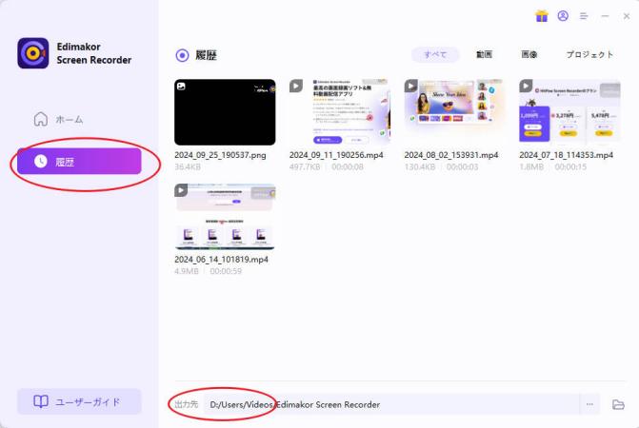
Task: Click the 出力先 label
Action: click(x=187, y=404)
